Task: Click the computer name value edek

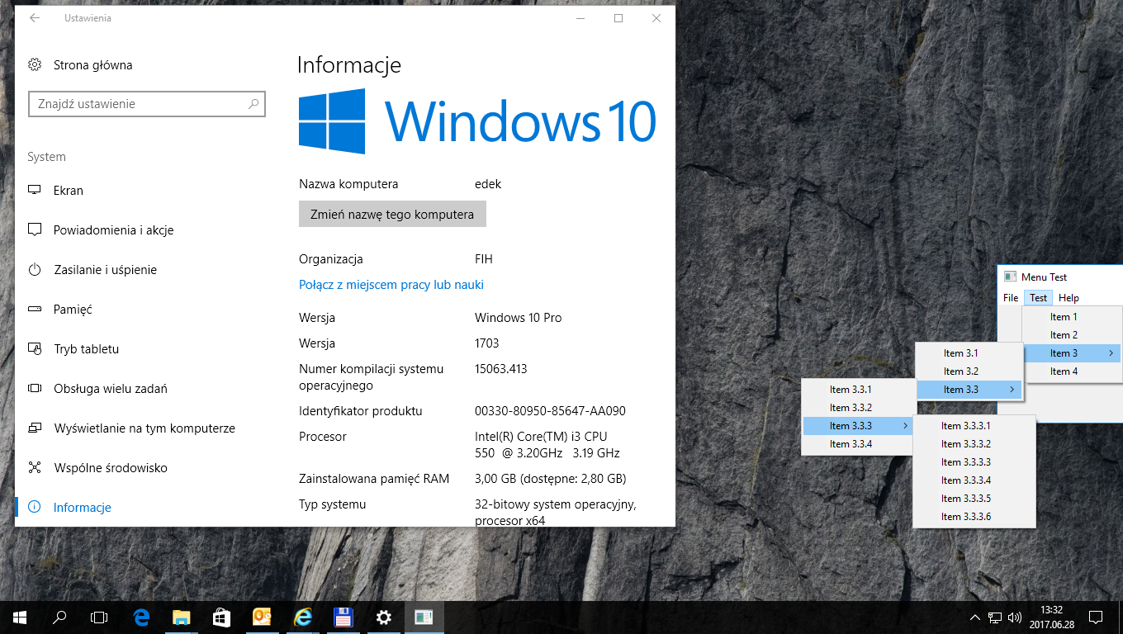Action: tap(488, 184)
